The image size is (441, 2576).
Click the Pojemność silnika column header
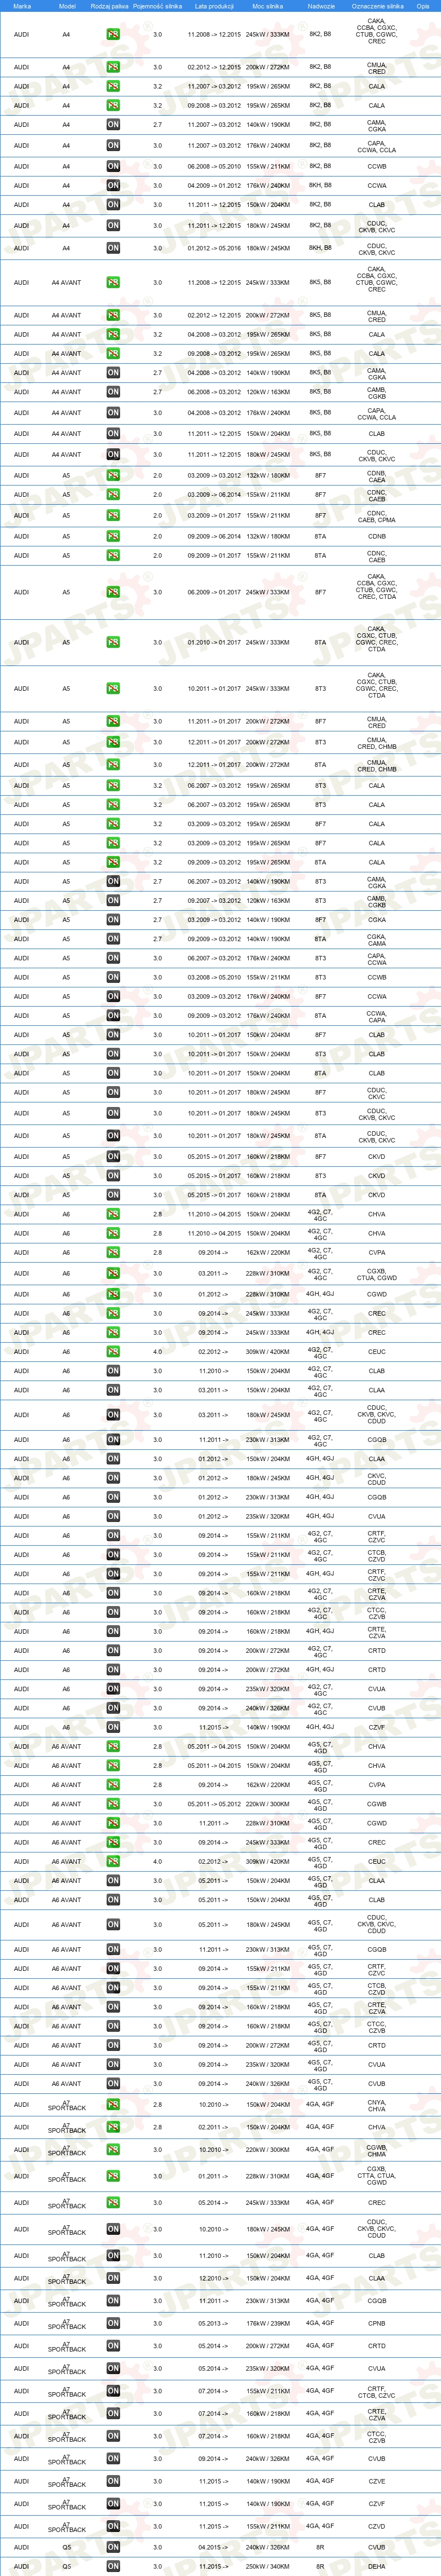[x=157, y=6]
